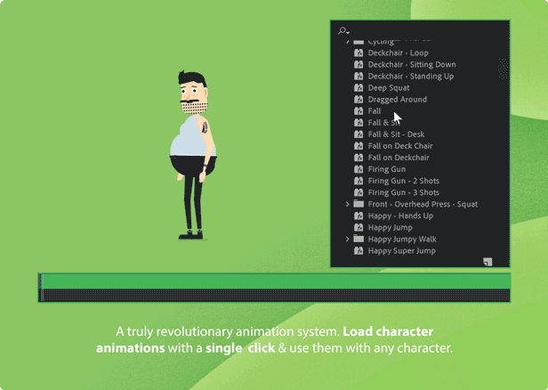Click the folder icon for Happy Jumpy Walk
Image resolution: width=548 pixels, height=390 pixels.
coord(359,239)
